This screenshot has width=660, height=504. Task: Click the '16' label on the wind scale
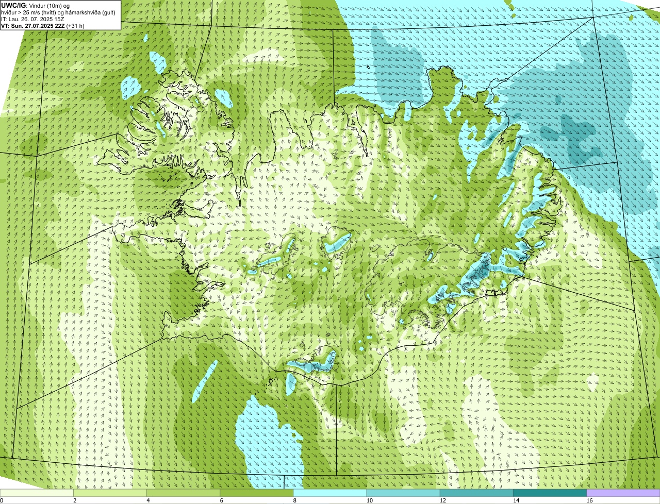click(589, 500)
